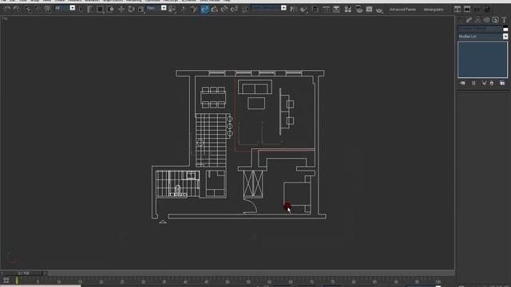Viewport: 511px width, 287px height.
Task: Step time slider forward with right arrow
Action: coord(45,273)
